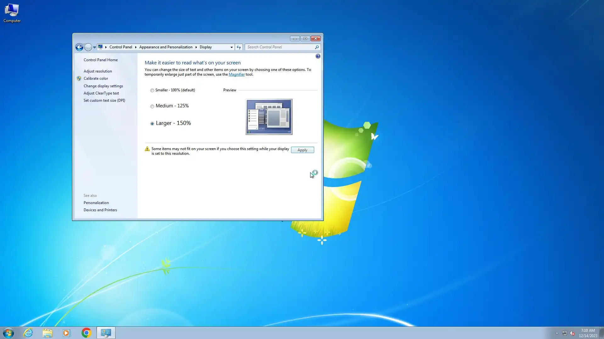The width and height of the screenshot is (604, 339).
Task: Select the Medium - 125% radio button
Action: pos(152,106)
